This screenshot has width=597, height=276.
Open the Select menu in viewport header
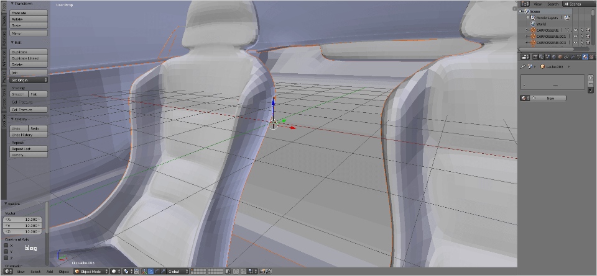[x=35, y=272]
